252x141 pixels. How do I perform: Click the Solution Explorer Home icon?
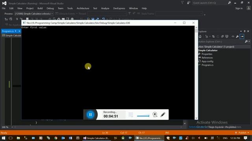click(200, 36)
